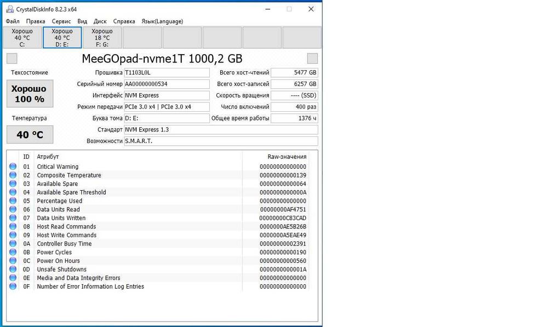This screenshot has width=548, height=327.
Task: Click status orb for Composite Temperature
Action: (13, 175)
